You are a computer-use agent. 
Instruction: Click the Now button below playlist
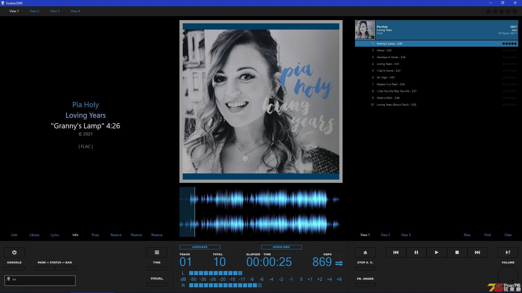coord(467,235)
